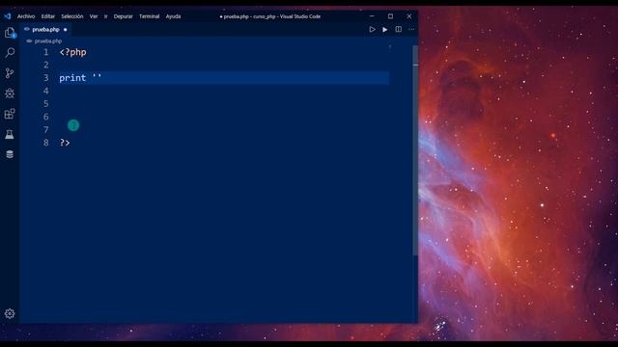The width and height of the screenshot is (618, 347).
Task: Click the VS Code logo icon
Action: tap(8, 16)
